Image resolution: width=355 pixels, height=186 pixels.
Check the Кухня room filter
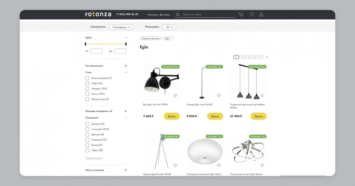tap(87, 145)
